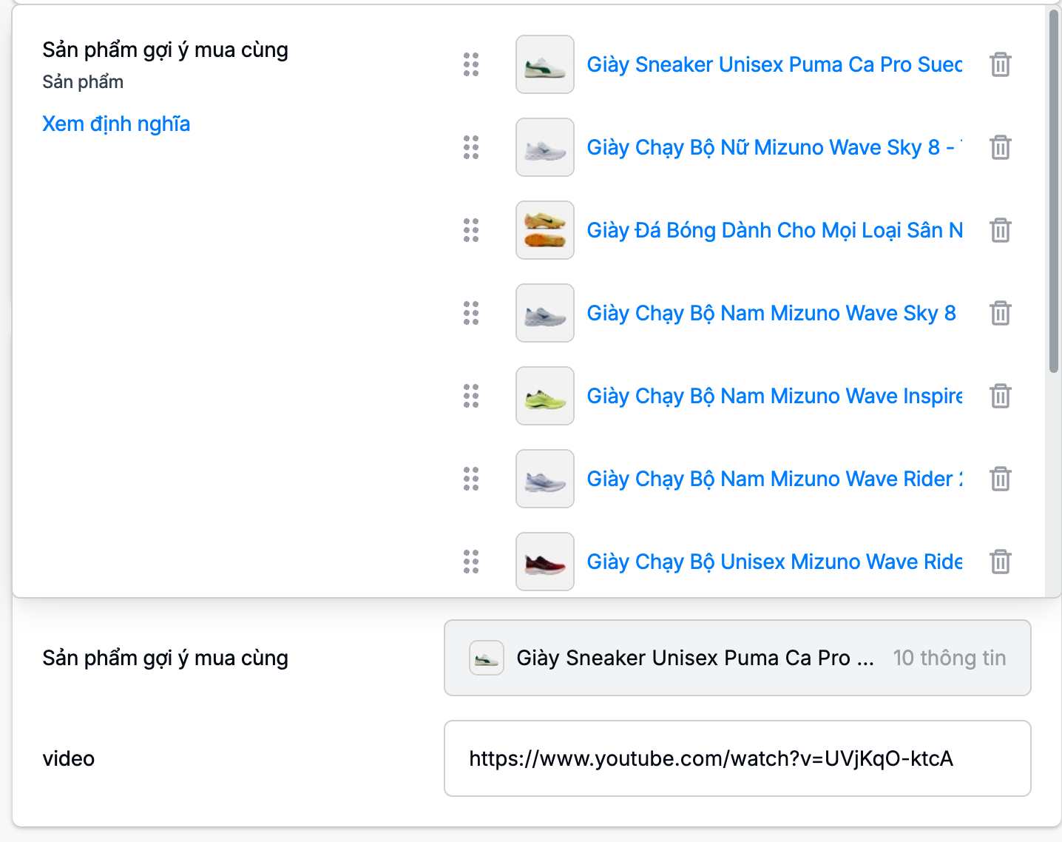Remove the Unisex Mizuno Wave Rider item

click(x=1000, y=562)
